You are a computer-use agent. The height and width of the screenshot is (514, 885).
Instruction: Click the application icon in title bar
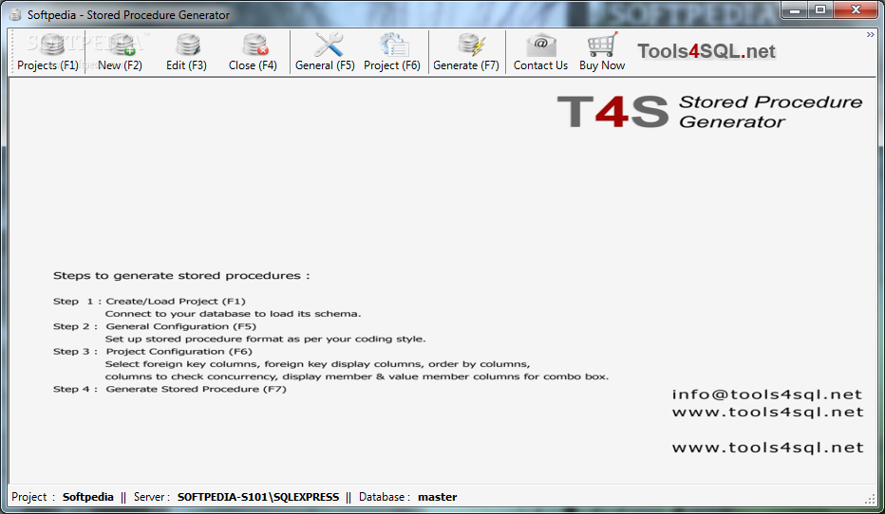15,14
